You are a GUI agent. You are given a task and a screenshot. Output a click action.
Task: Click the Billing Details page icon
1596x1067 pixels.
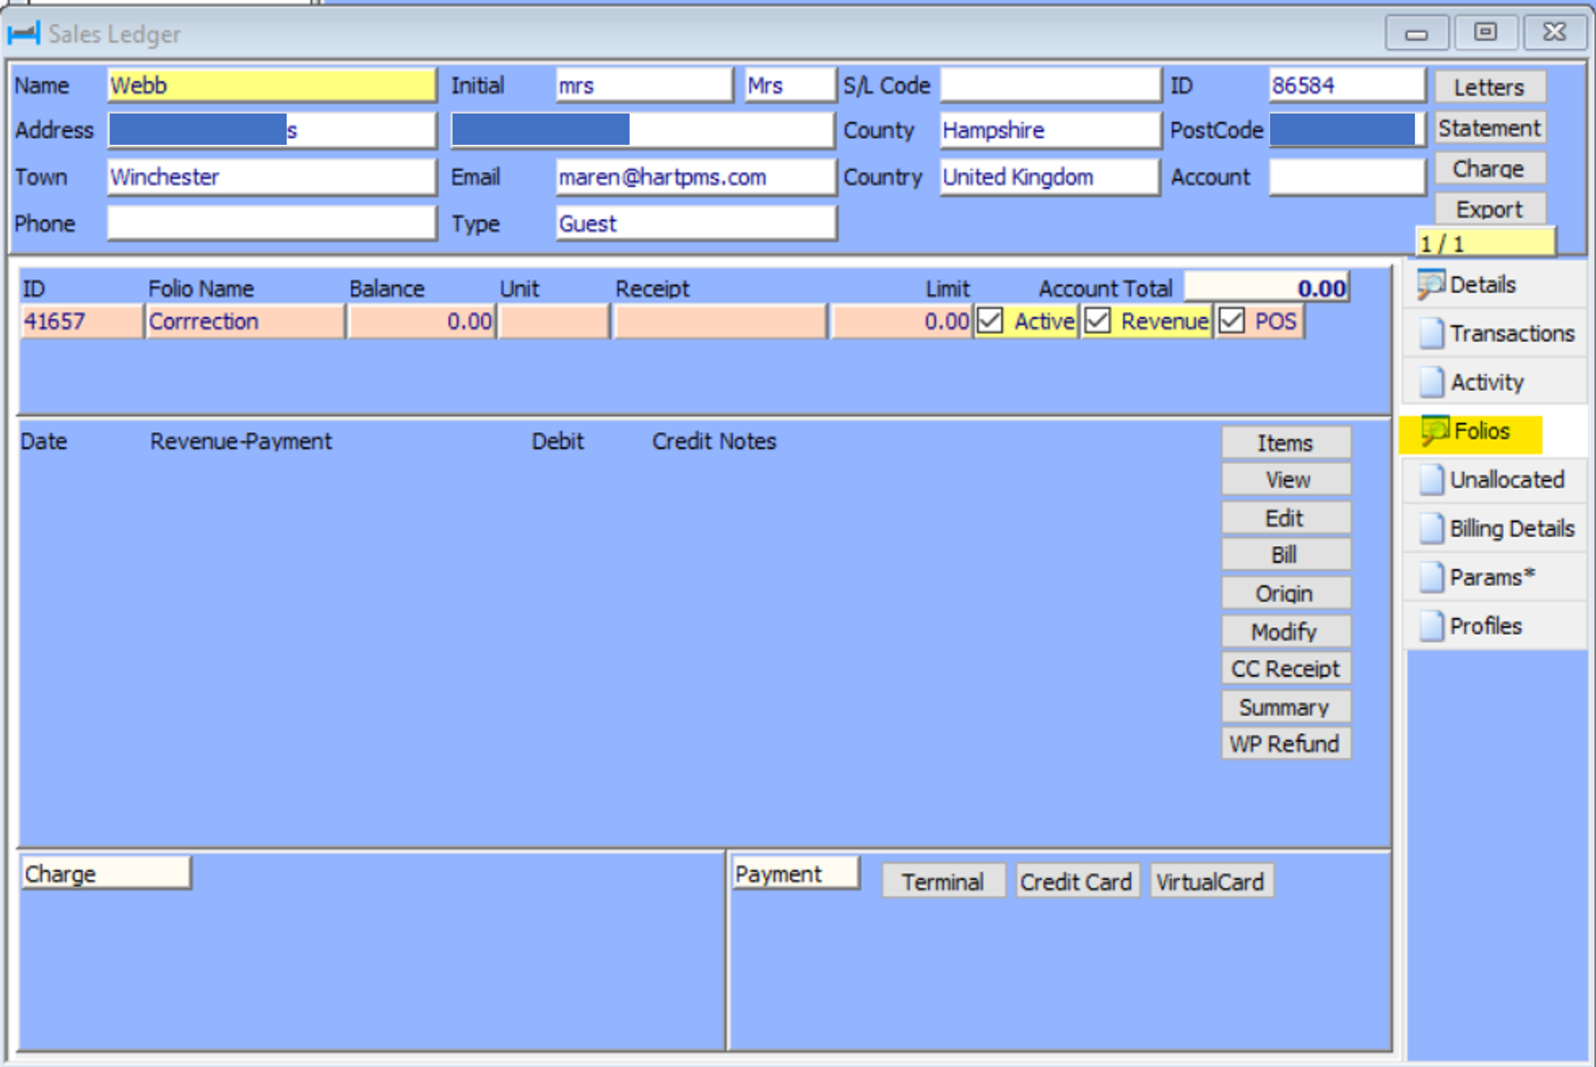tap(1431, 528)
